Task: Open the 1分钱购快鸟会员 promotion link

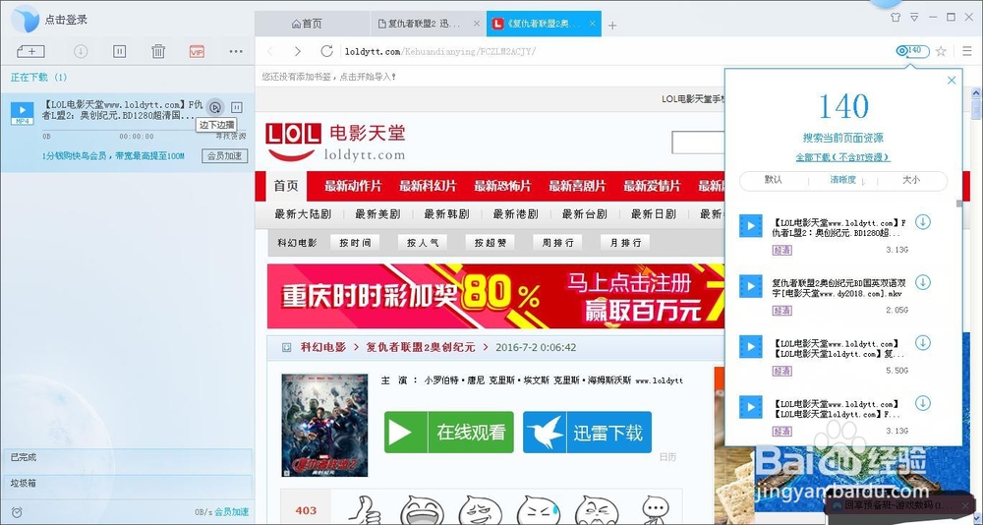Action: click(113, 155)
